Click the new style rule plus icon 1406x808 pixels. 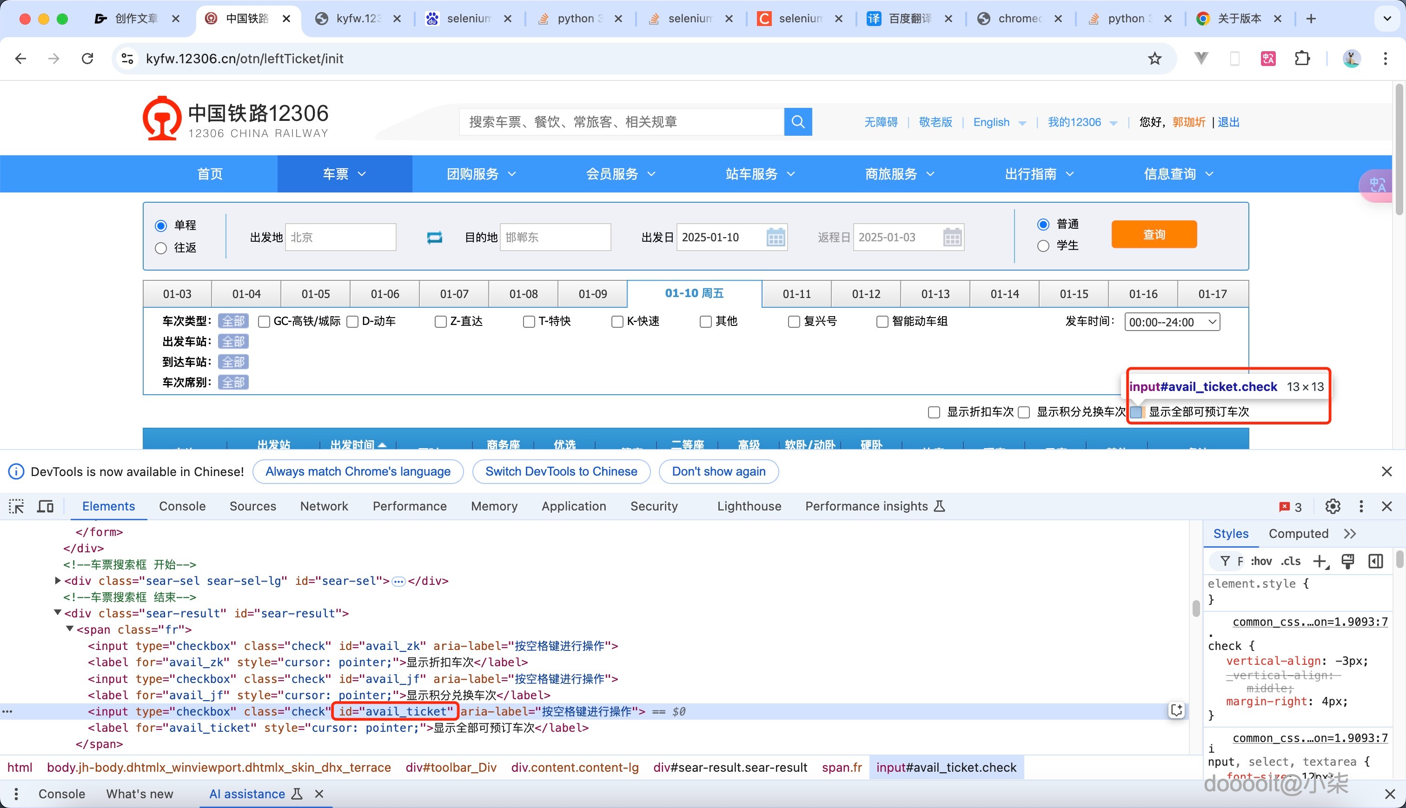[1320, 561]
